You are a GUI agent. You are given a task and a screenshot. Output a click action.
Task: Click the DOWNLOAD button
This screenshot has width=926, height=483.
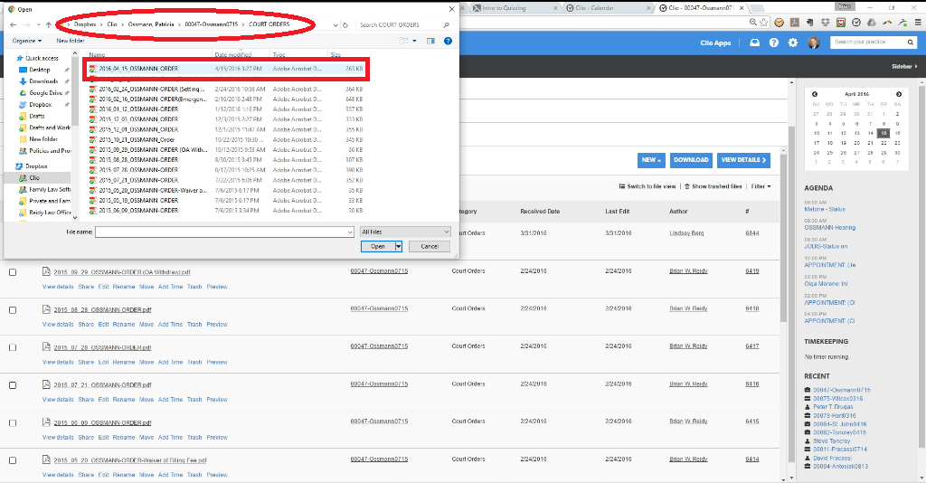tap(691, 160)
